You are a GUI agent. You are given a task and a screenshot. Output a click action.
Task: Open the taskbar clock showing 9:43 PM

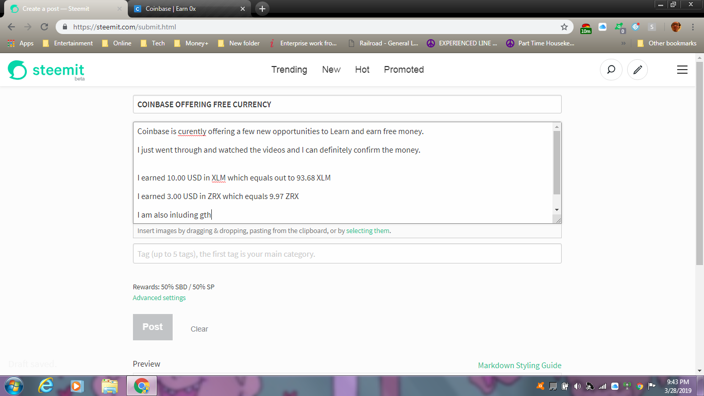pos(678,386)
